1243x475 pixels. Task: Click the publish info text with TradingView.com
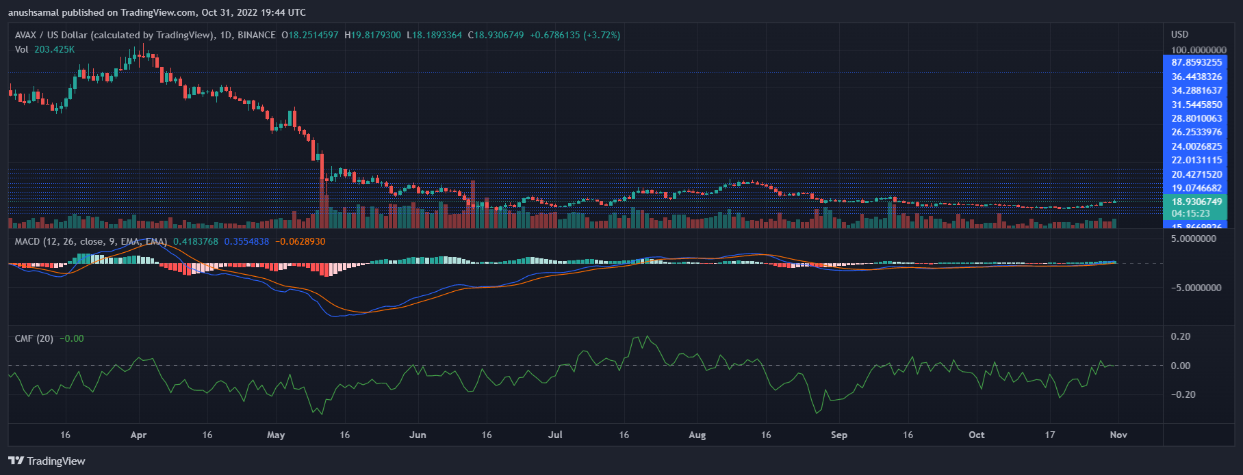pos(157,12)
